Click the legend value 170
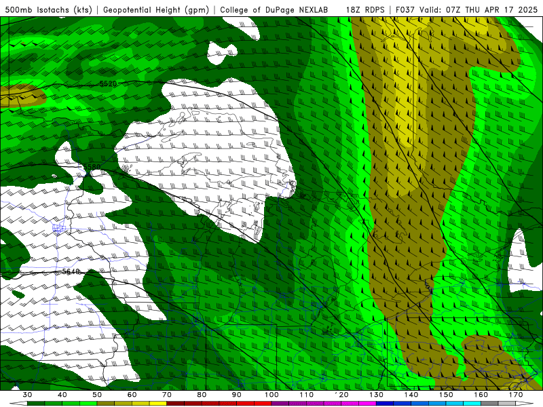Image resolution: width=543 pixels, height=407 pixels. point(516,395)
